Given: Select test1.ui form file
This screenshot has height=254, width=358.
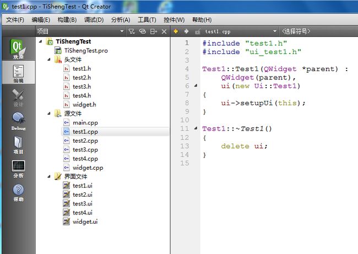Looking at the screenshot, I should pyautogui.click(x=83, y=186).
